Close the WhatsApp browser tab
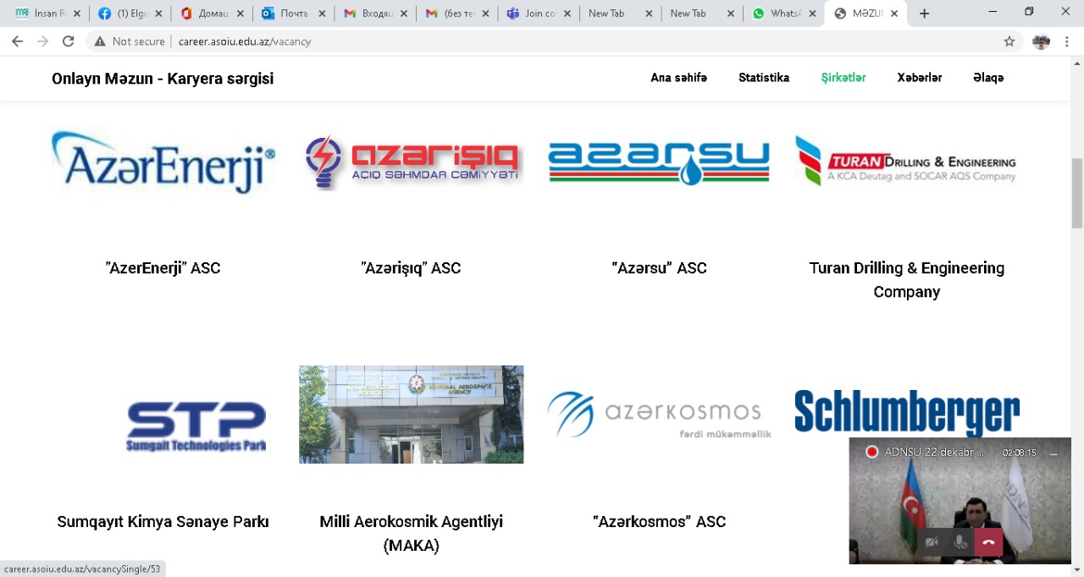 [812, 14]
